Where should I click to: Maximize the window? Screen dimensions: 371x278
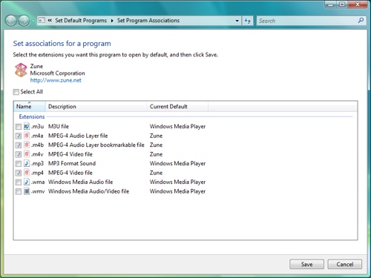[x=342, y=4]
